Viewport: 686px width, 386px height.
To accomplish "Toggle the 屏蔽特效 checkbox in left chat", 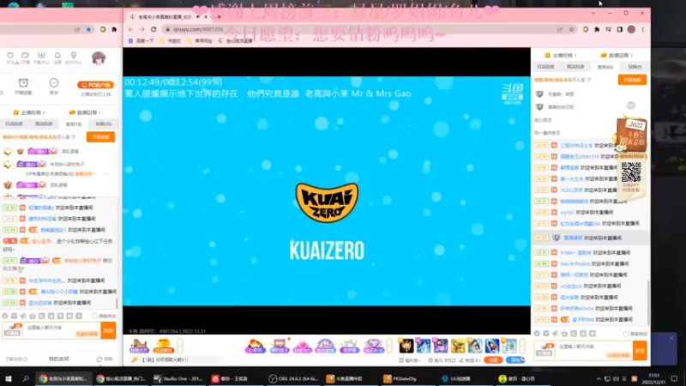I will 94,316.
